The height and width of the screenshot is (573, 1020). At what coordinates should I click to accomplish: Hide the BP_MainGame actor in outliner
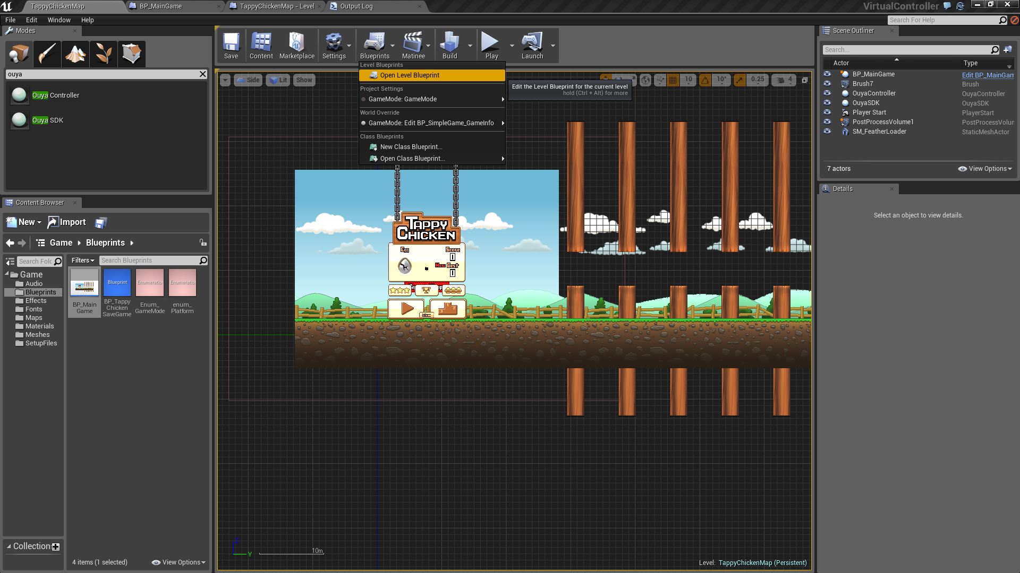827,74
